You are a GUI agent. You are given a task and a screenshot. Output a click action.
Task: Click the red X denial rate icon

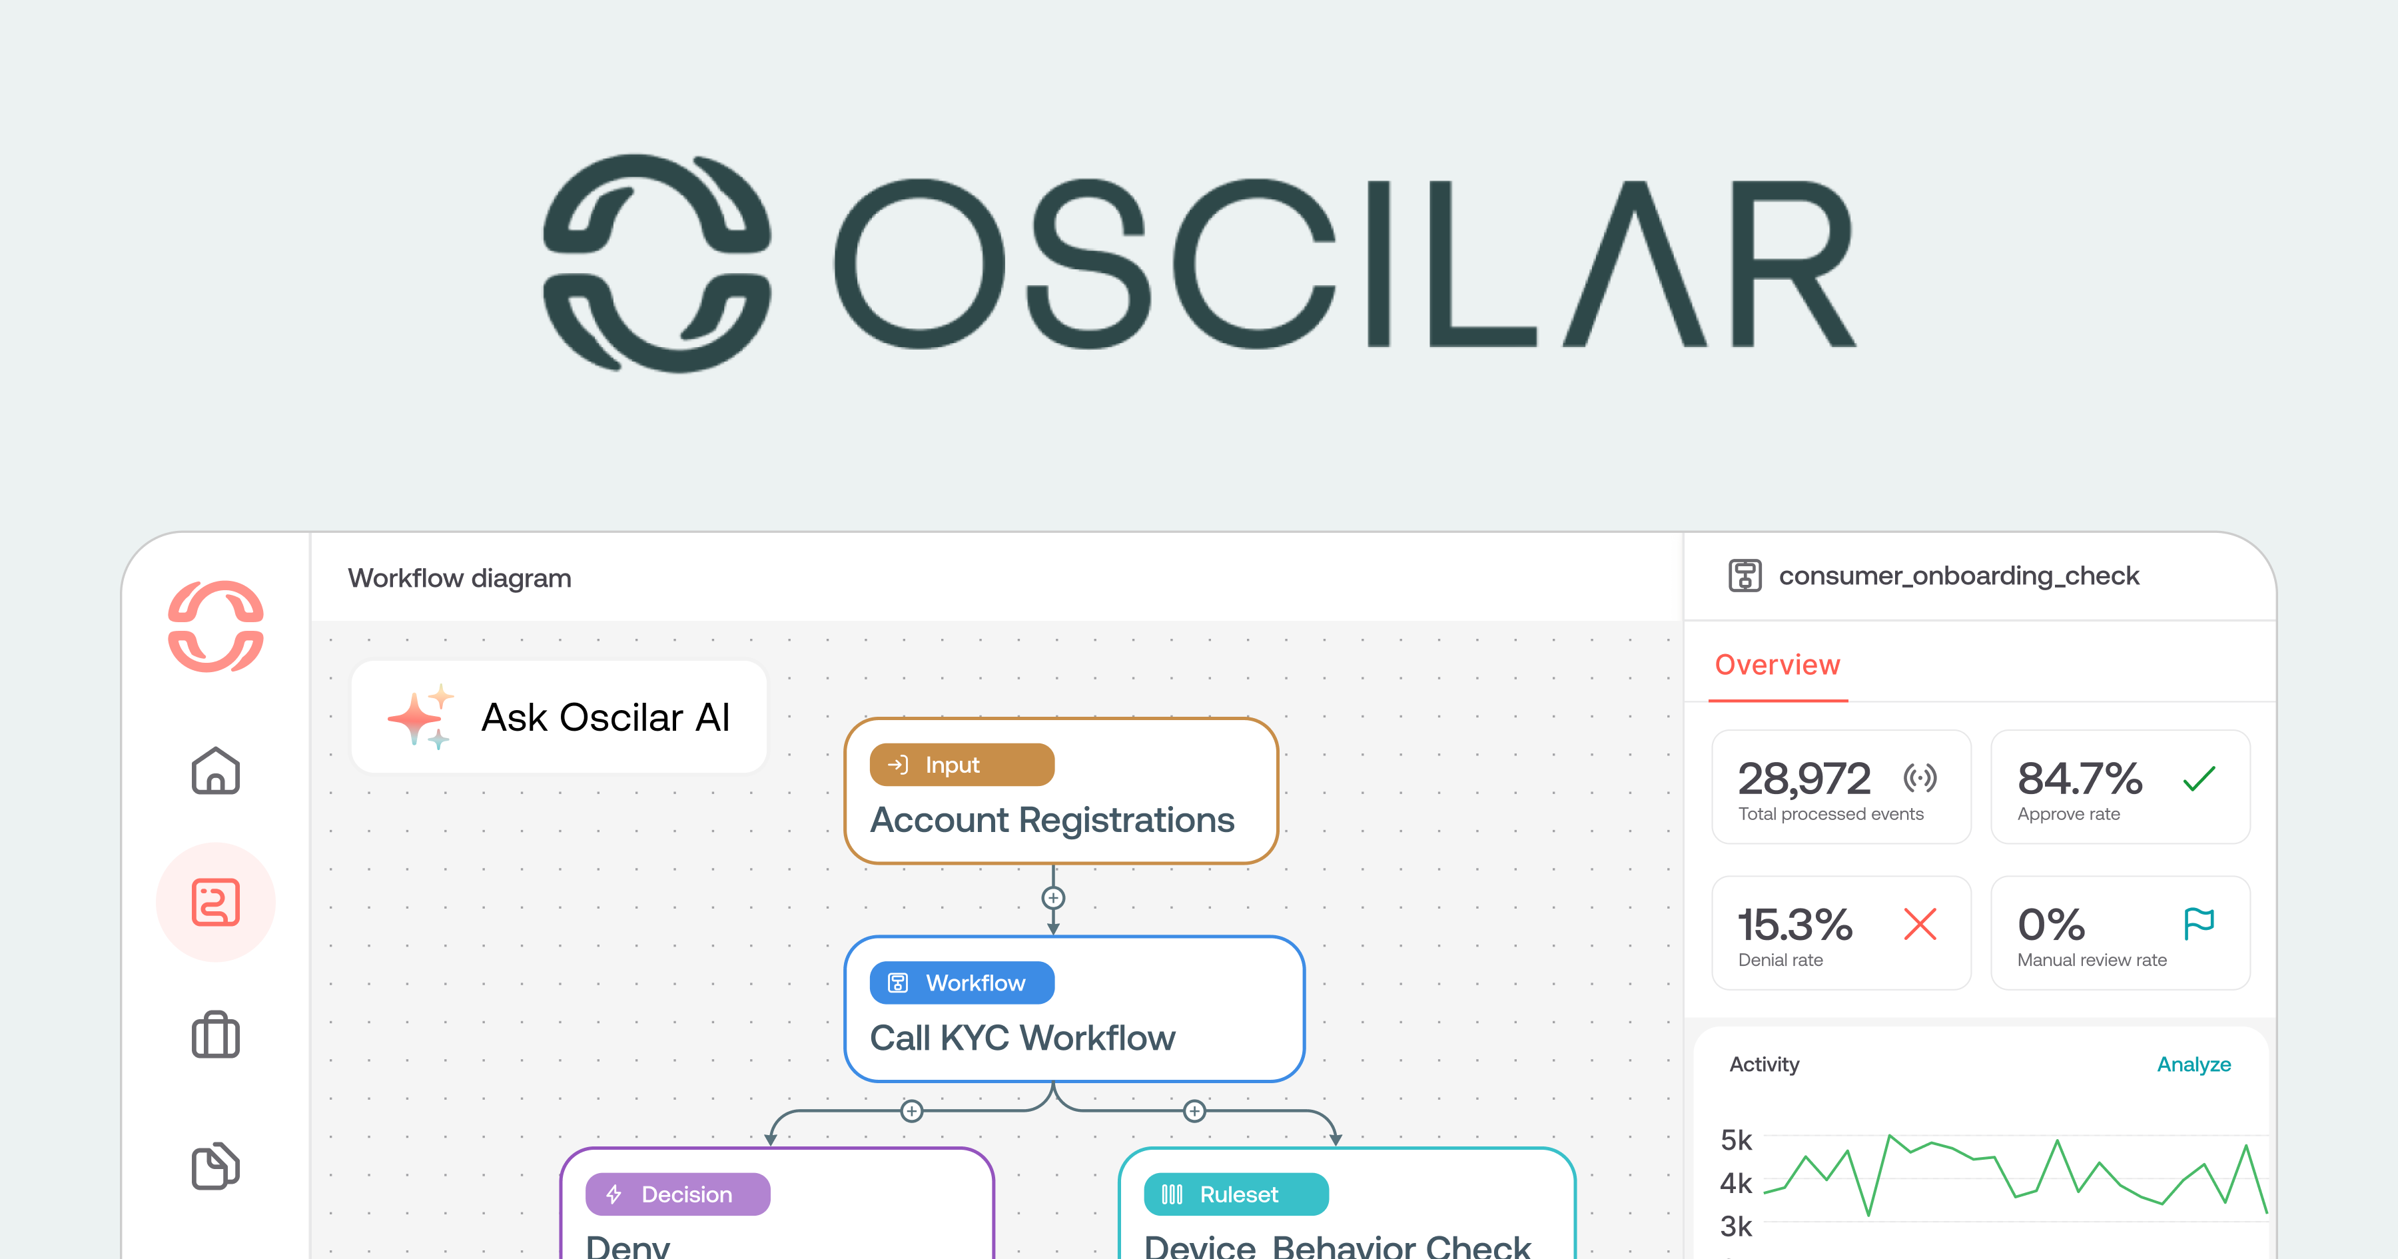click(x=1920, y=924)
